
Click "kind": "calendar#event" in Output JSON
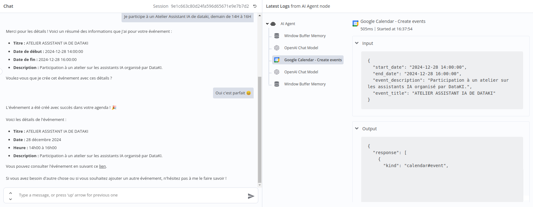416,166
